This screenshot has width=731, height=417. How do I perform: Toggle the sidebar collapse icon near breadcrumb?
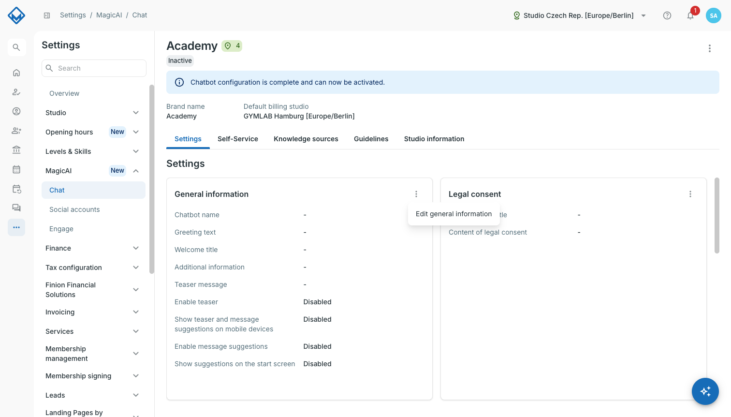click(x=47, y=15)
